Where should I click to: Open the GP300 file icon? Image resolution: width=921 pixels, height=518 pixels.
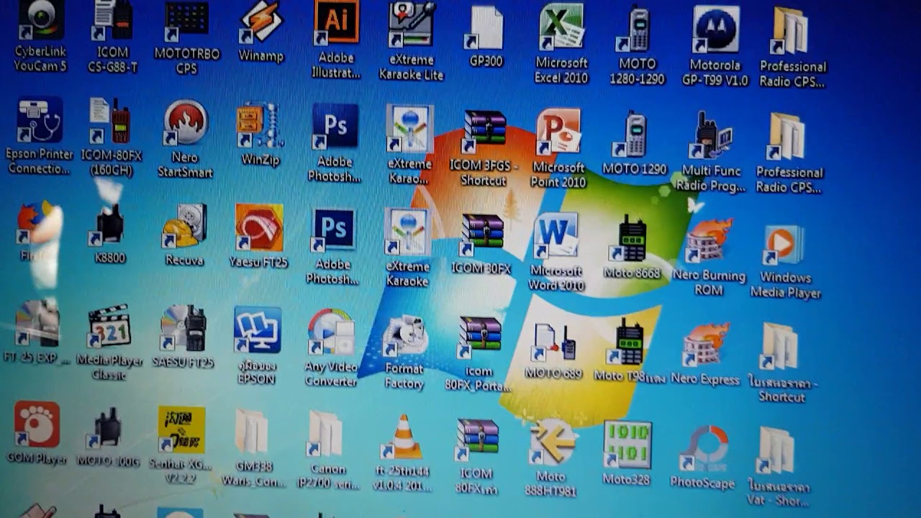pyautogui.click(x=486, y=36)
